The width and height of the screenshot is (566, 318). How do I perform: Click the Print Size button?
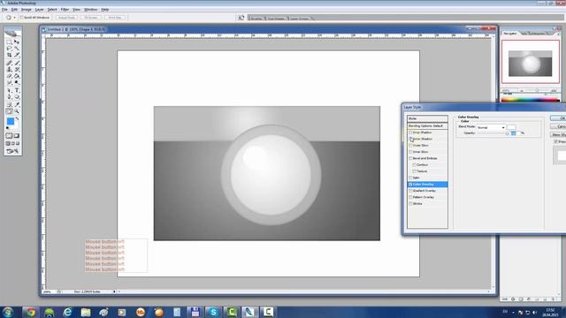point(115,18)
